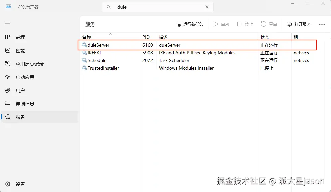Click description IKE and AuthIP IPsec Keying Modules
This screenshot has width=331, height=192.
[197, 53]
